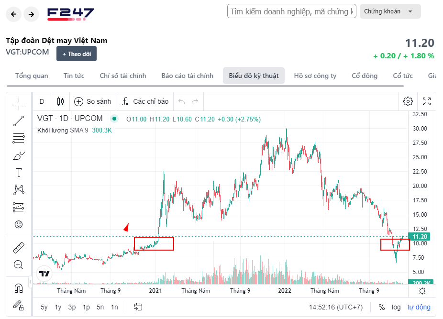Select the ruler measure tool

19,247
